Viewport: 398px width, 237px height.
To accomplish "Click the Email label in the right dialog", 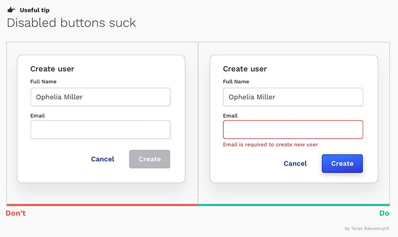I will pos(230,115).
